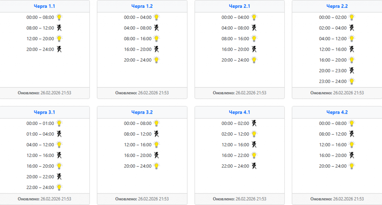Select the Черга 3.1 heading link
382x205 pixels.
pos(44,112)
